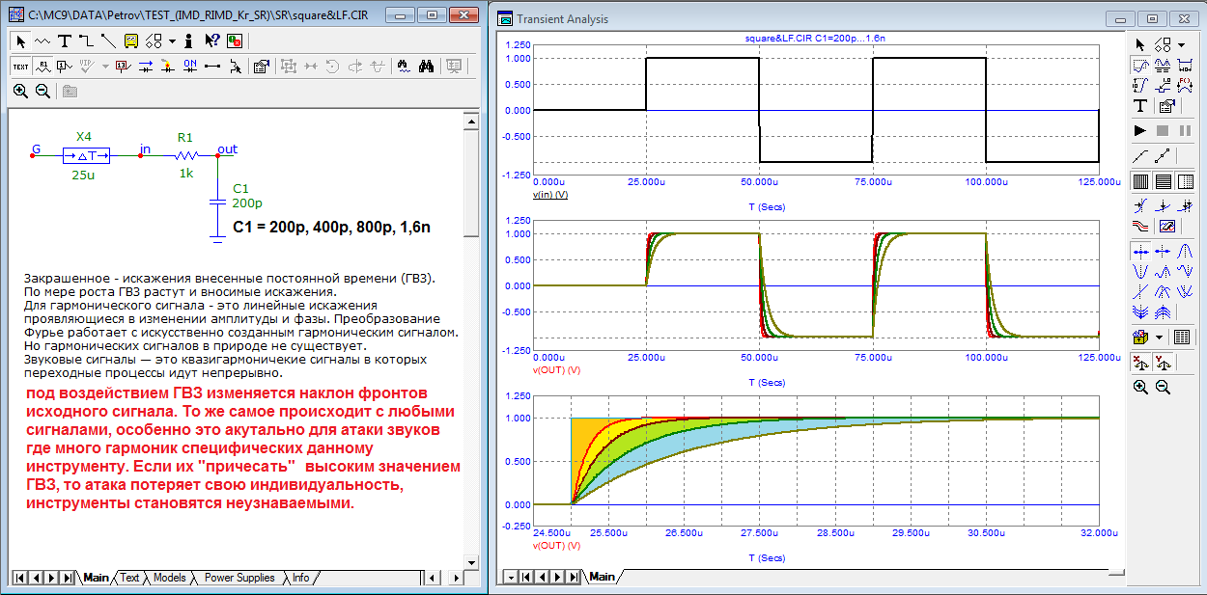Expand the tab list dropdown in Transient Analysis

(511, 577)
